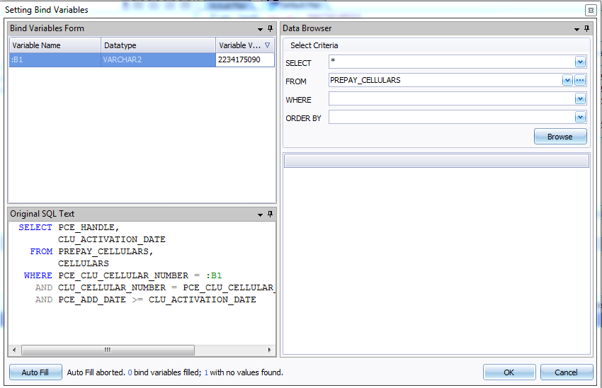This screenshot has height=388, width=602.
Task: Pin the Data Browser panel
Action: coord(586,29)
